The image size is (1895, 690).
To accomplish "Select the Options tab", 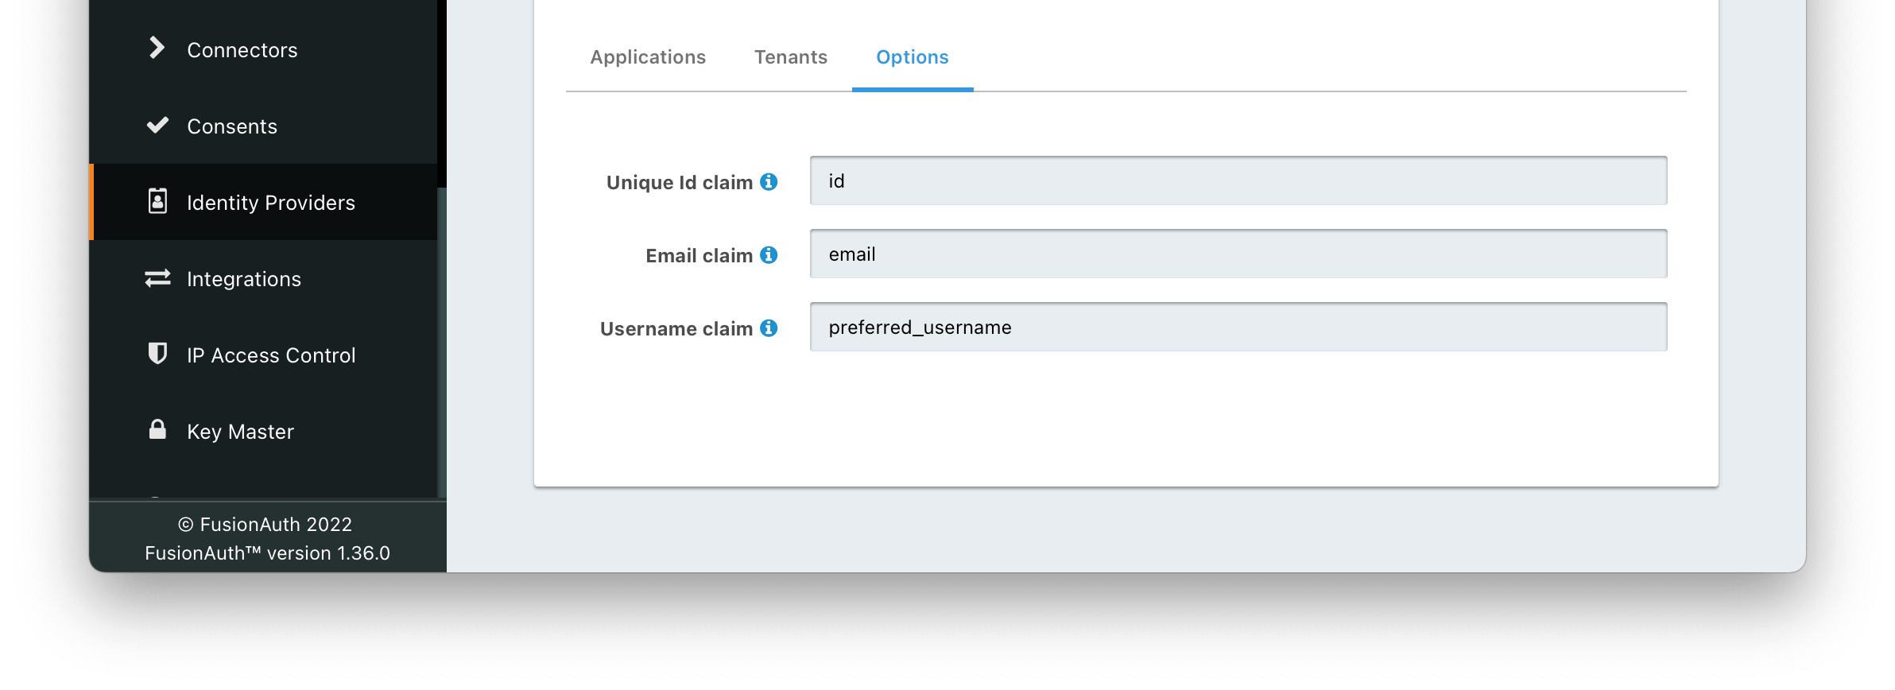I will pyautogui.click(x=913, y=57).
